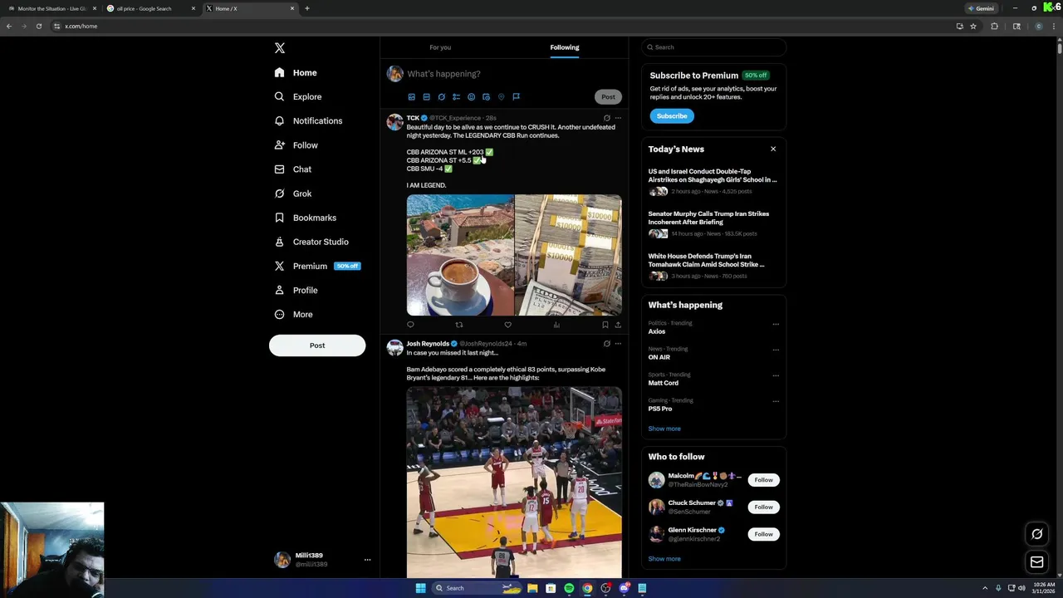This screenshot has width=1063, height=598.
Task: Click the GIF icon in composer
Action: point(426,97)
